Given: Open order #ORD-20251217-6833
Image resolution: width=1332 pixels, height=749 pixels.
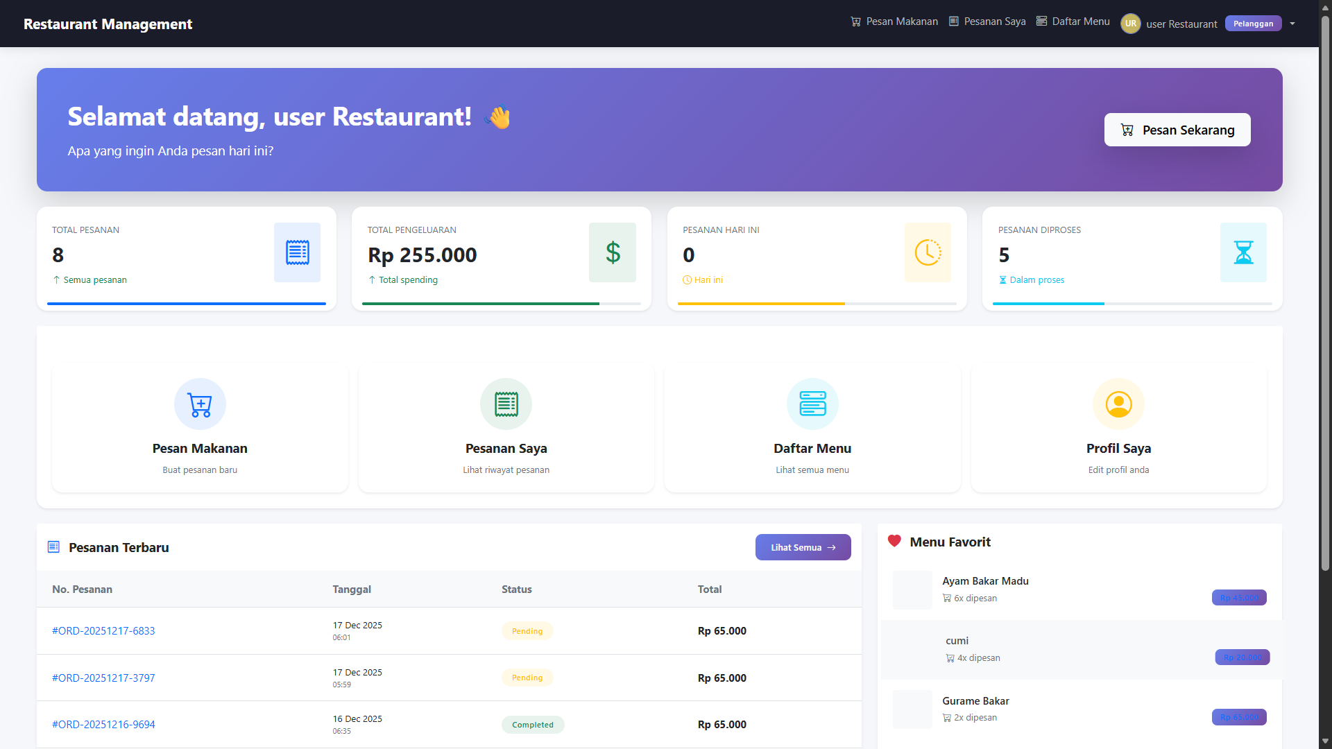Looking at the screenshot, I should click(103, 631).
